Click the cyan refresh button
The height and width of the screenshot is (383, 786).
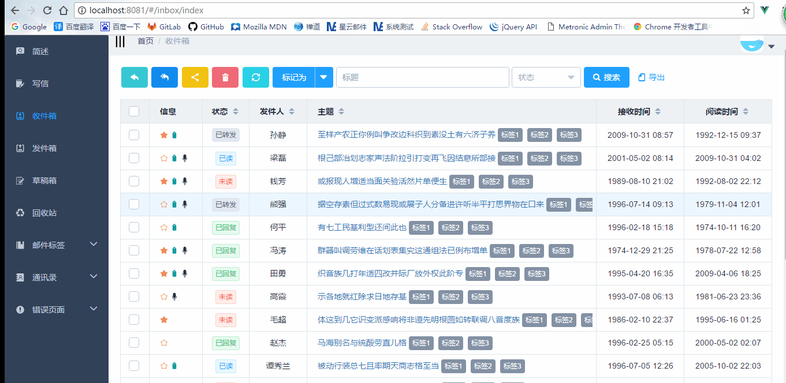pos(256,77)
